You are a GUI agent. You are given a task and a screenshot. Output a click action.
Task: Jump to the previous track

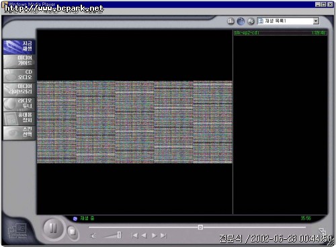point(135,236)
